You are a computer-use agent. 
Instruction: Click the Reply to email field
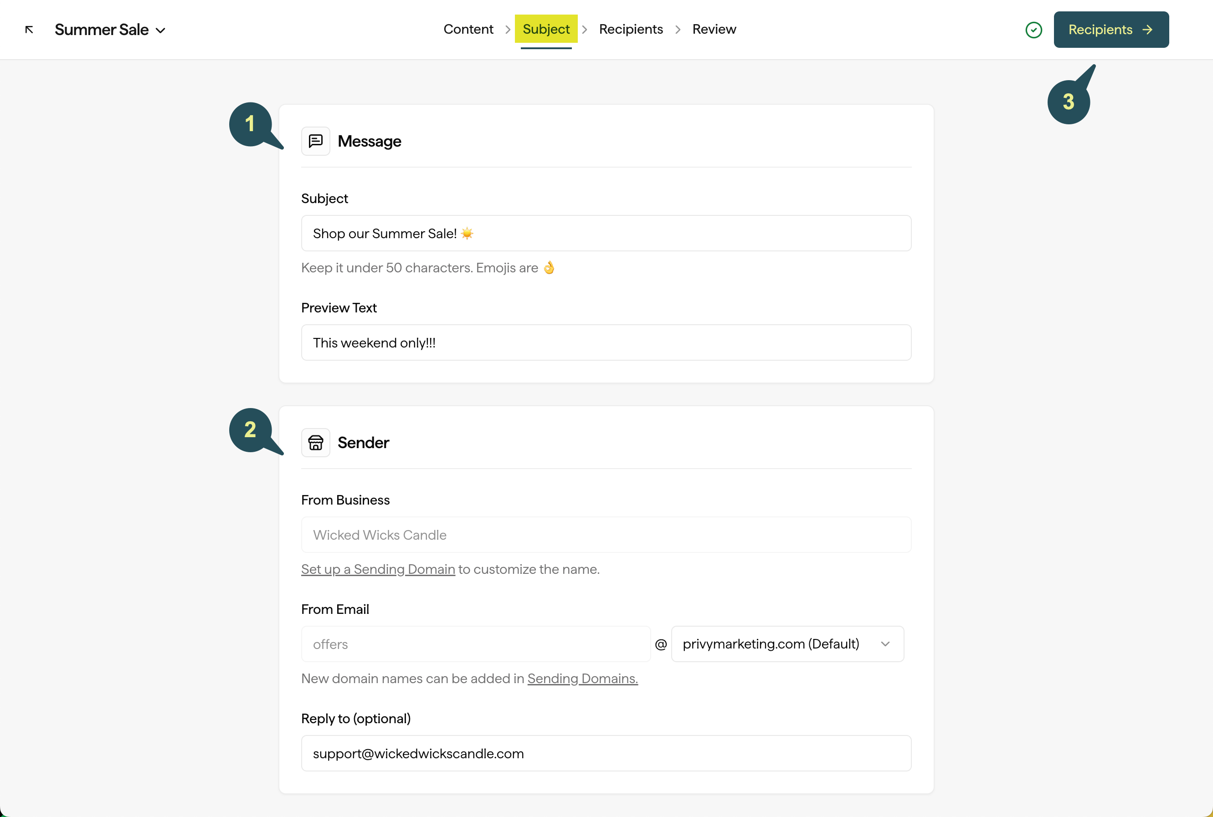tap(606, 753)
